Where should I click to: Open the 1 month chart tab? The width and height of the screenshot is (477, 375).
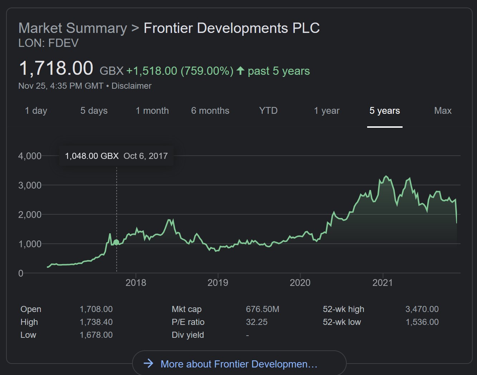[152, 111]
